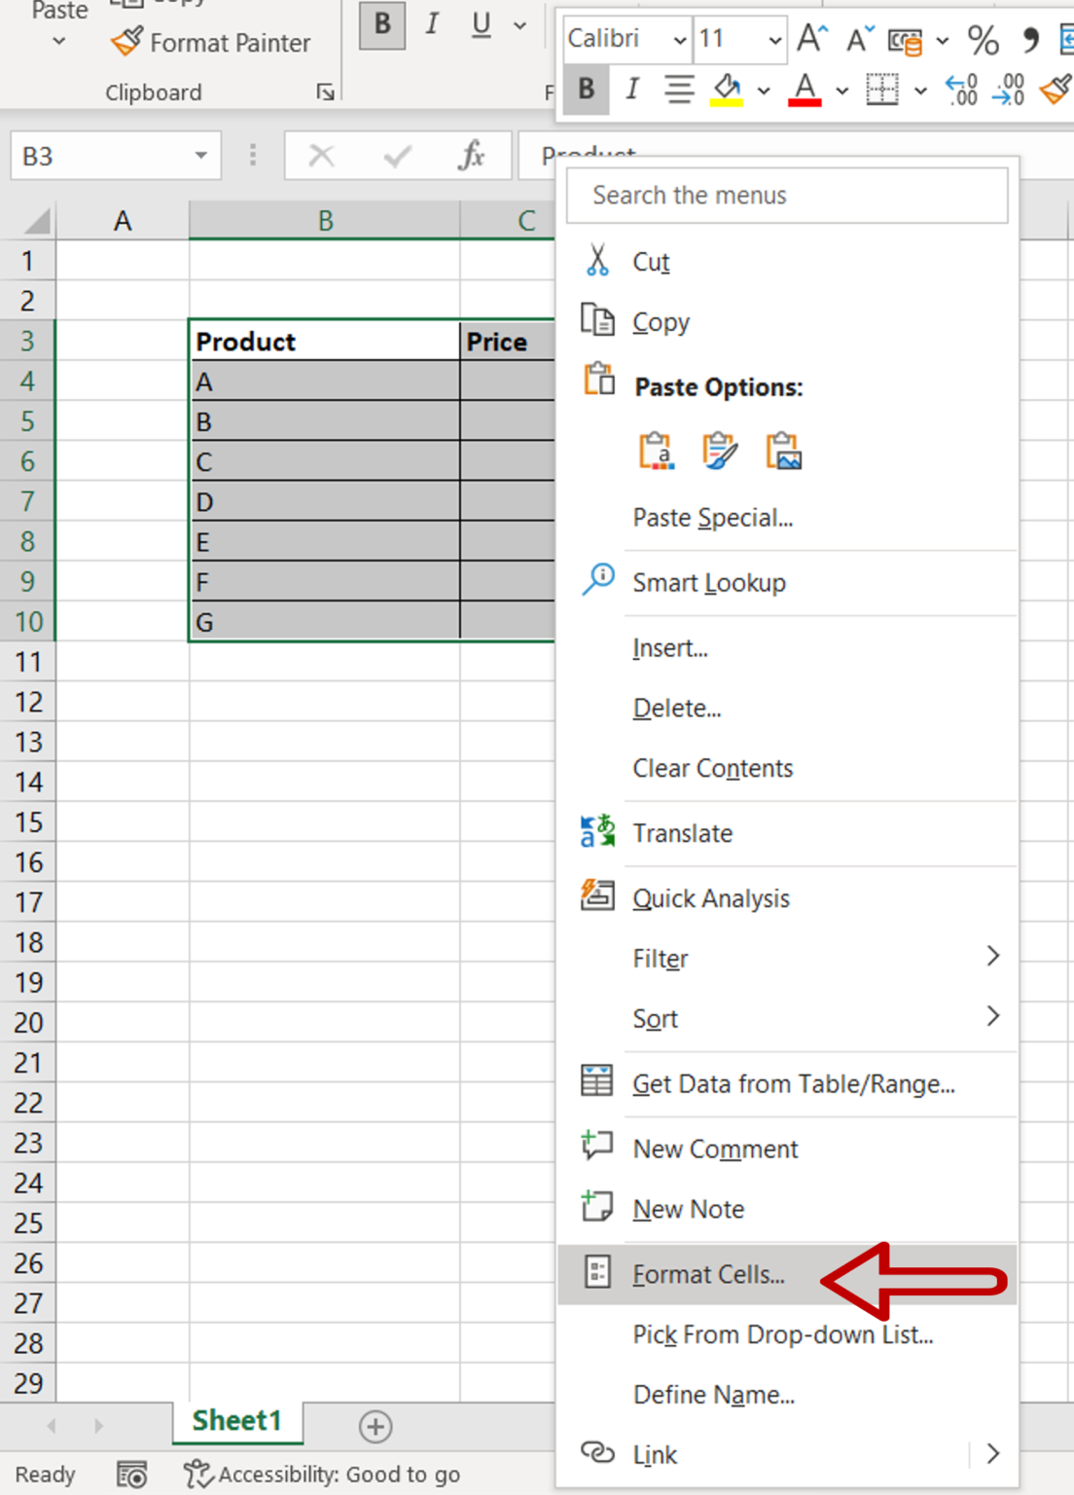The height and width of the screenshot is (1495, 1074).
Task: Open Quick Analysis
Action: [x=597, y=895]
